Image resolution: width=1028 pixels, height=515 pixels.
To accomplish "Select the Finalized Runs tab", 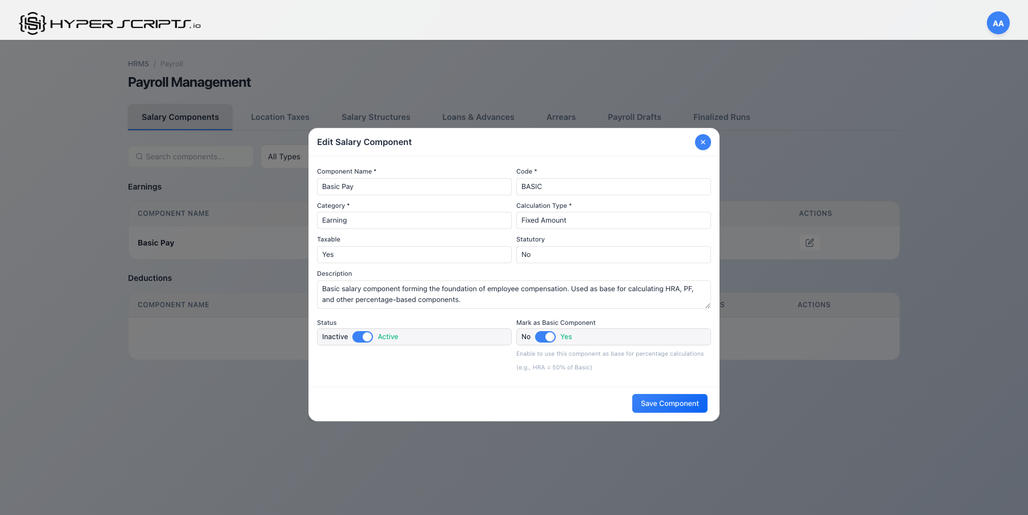I will [x=721, y=117].
